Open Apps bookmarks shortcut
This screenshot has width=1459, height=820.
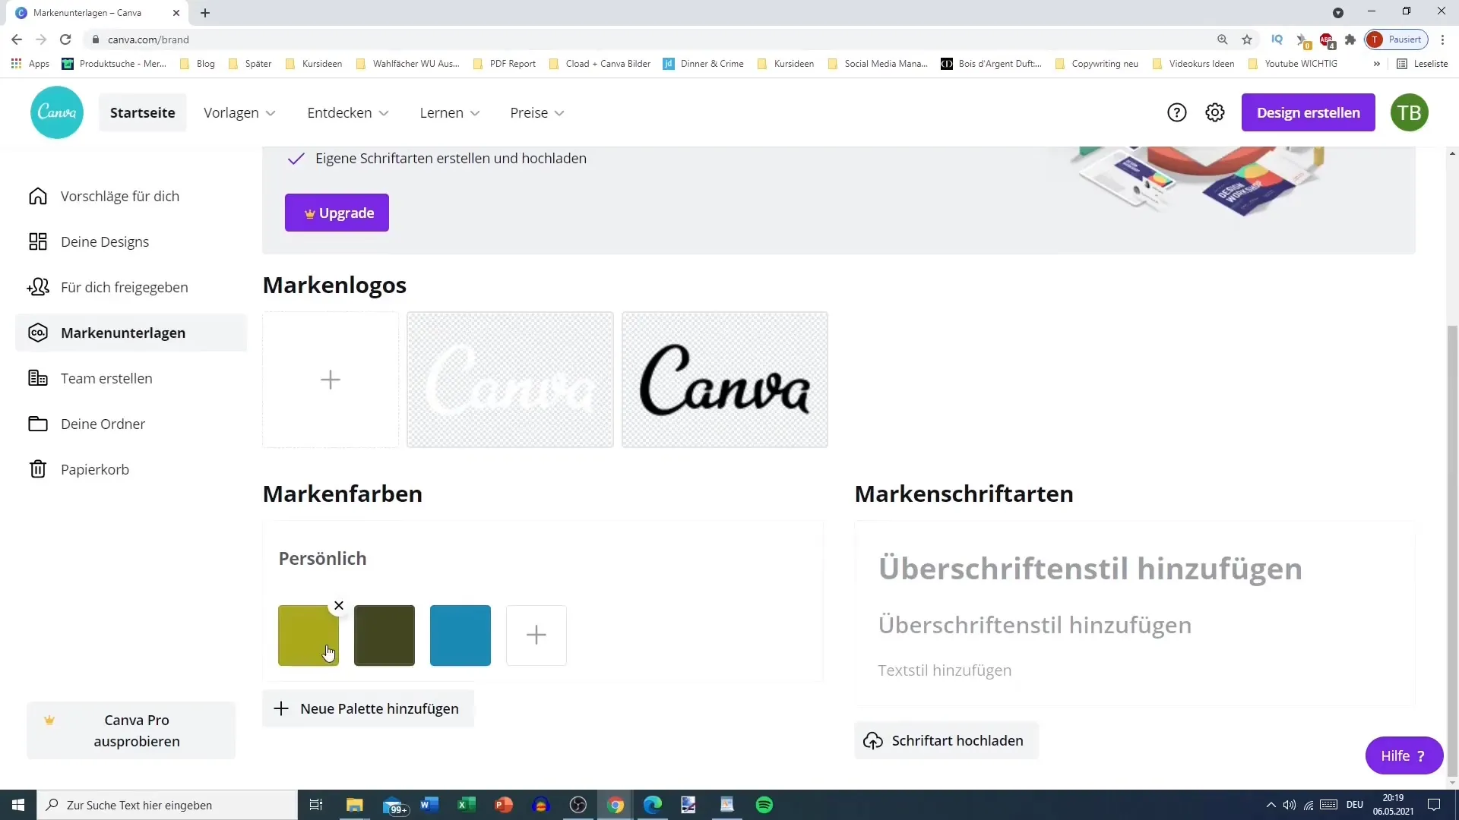click(x=30, y=64)
